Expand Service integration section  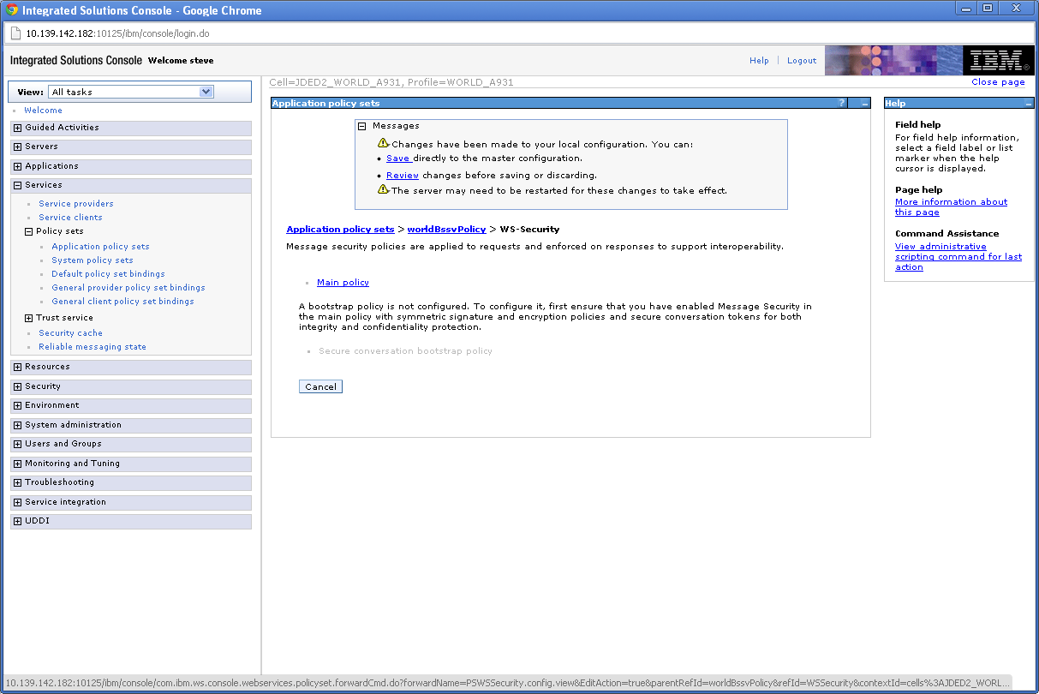(17, 502)
